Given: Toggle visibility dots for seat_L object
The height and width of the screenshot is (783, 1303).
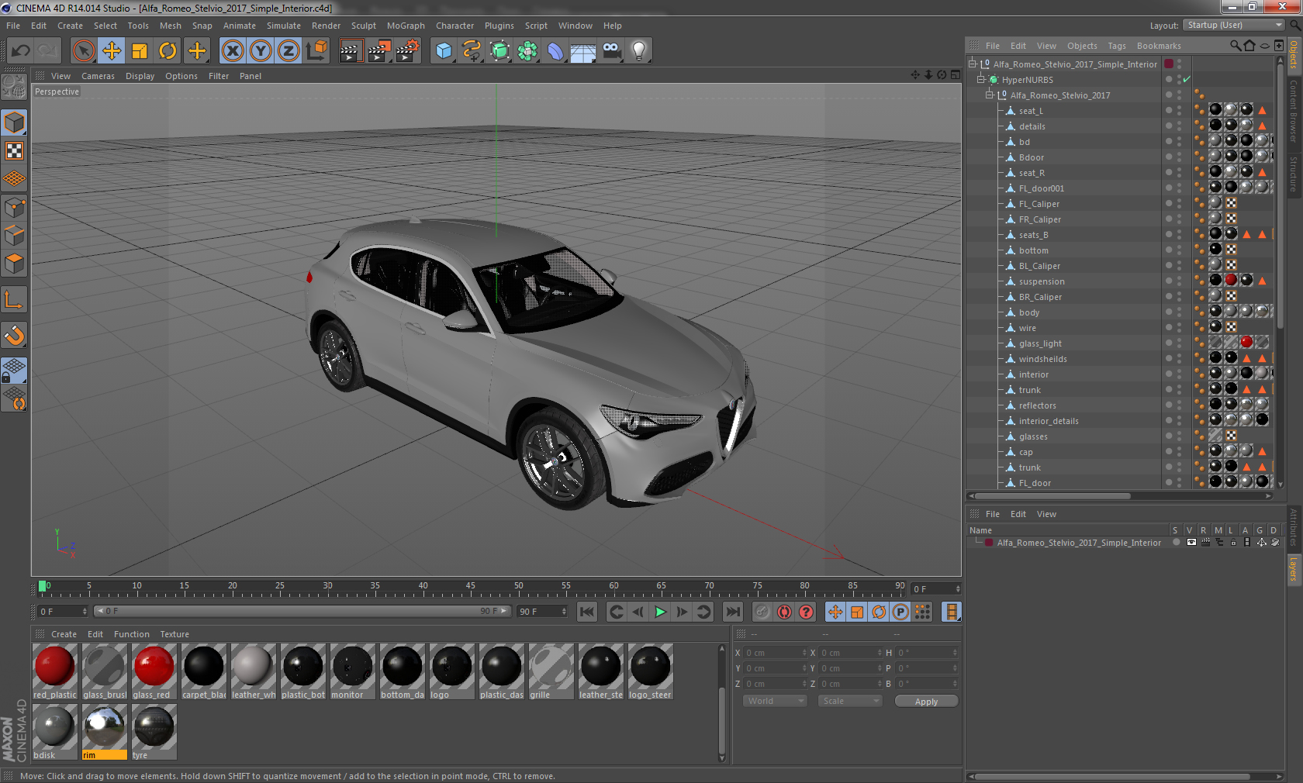Looking at the screenshot, I should (x=1180, y=111).
